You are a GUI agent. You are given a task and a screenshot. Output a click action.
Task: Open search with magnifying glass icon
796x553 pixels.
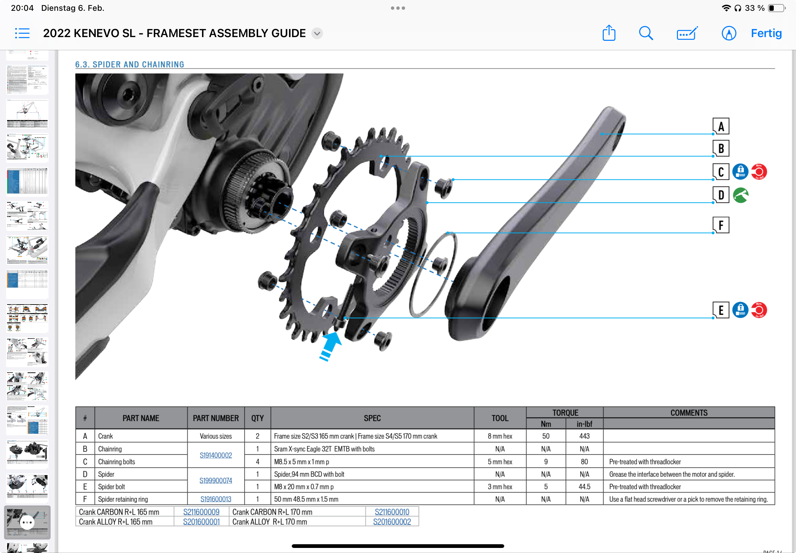pos(646,33)
